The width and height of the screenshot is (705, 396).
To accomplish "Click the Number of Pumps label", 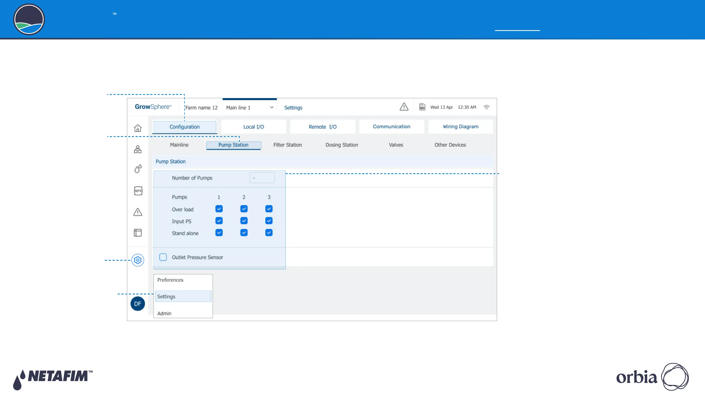I will tap(192, 178).
